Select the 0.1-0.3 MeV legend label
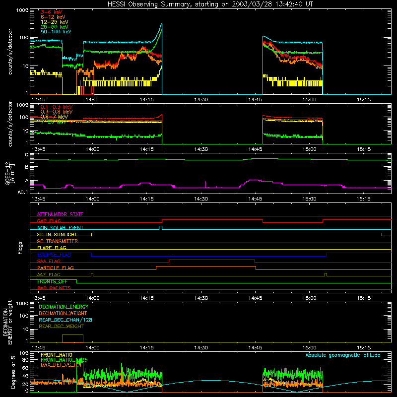The image size is (397, 397). (x=57, y=107)
